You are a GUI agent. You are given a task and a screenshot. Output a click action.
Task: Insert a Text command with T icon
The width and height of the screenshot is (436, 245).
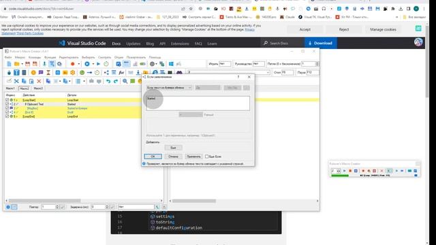pyautogui.click(x=16, y=73)
